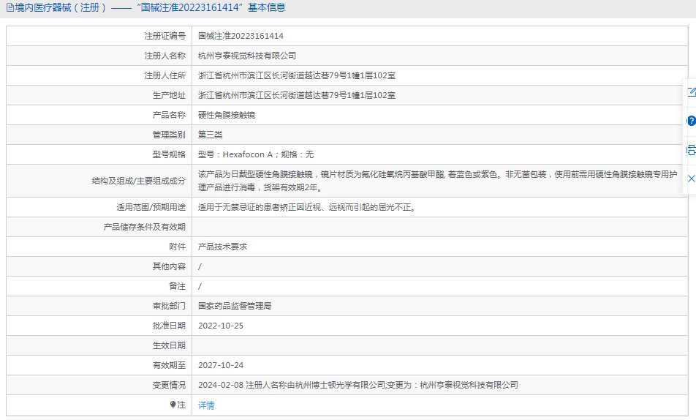The image size is (696, 420).
Task: Click the 注册人住所 address value
Action: (297, 75)
